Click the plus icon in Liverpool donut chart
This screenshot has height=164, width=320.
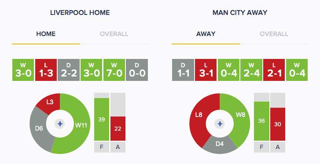pyautogui.click(x=60, y=124)
